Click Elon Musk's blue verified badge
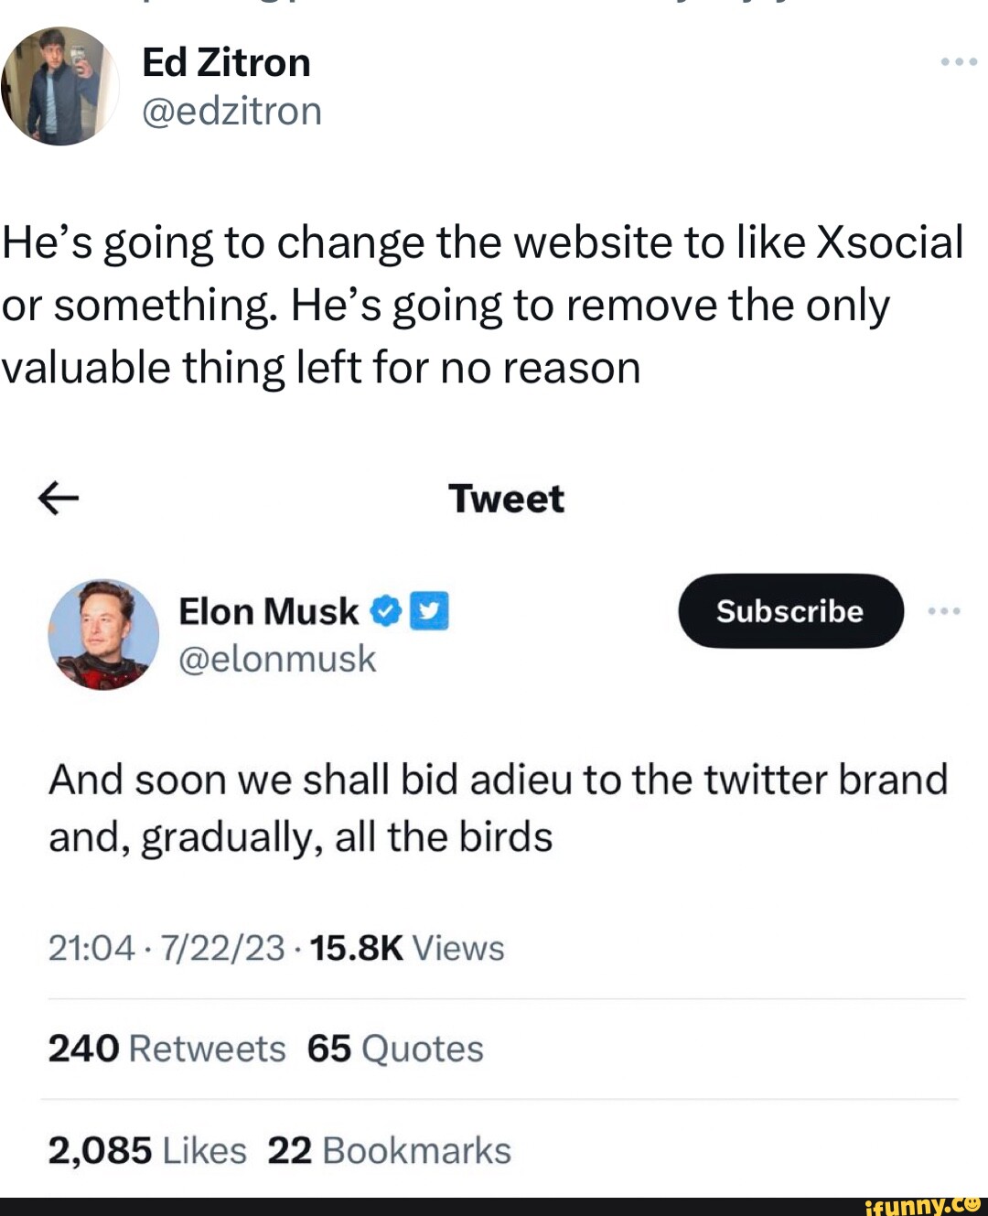The width and height of the screenshot is (988, 1216). 385,611
